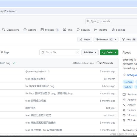Open the Readme link in About
Screen dimensions: 137x137
[x=132, y=94]
